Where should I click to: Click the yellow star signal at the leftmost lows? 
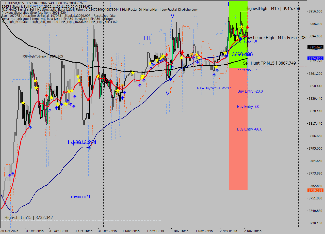(x=23, y=103)
